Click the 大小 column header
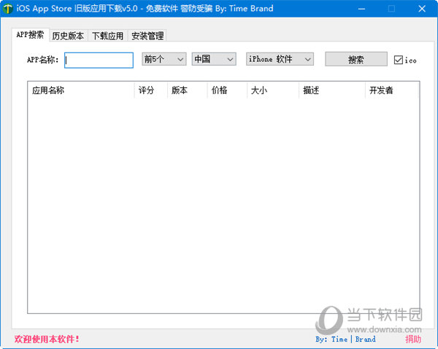The width and height of the screenshot is (438, 349). 273,90
